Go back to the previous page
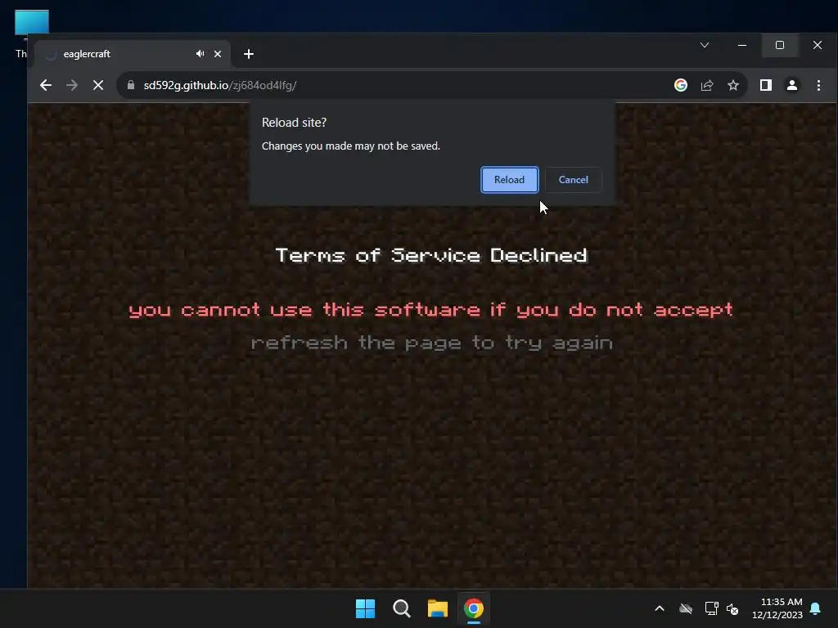The image size is (838, 628). tap(46, 85)
